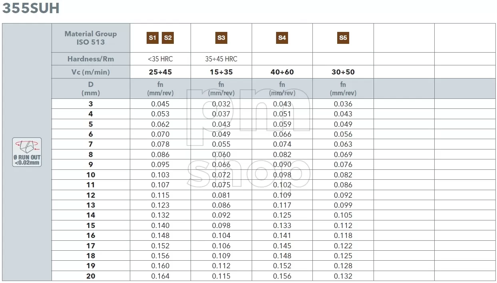Select diameter 10 row label

point(91,175)
